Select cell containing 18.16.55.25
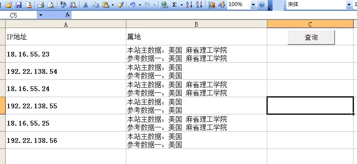 (66, 123)
